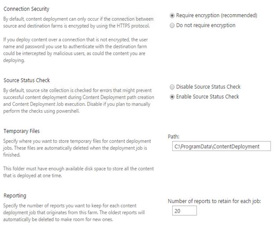Image resolution: width=274 pixels, height=231 pixels.
Task: Click the Source Status Check section heading
Action: point(27,80)
